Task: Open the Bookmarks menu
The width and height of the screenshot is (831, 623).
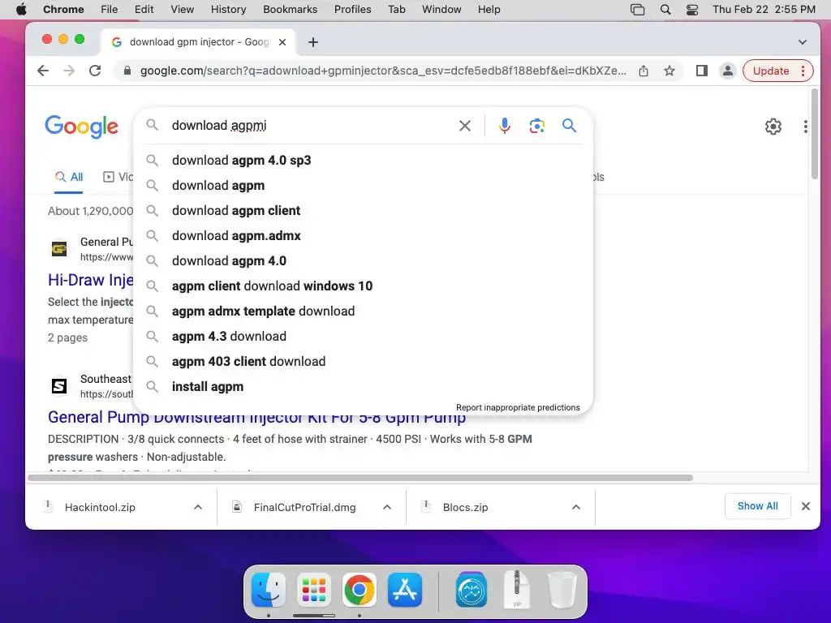Action: [x=291, y=10]
